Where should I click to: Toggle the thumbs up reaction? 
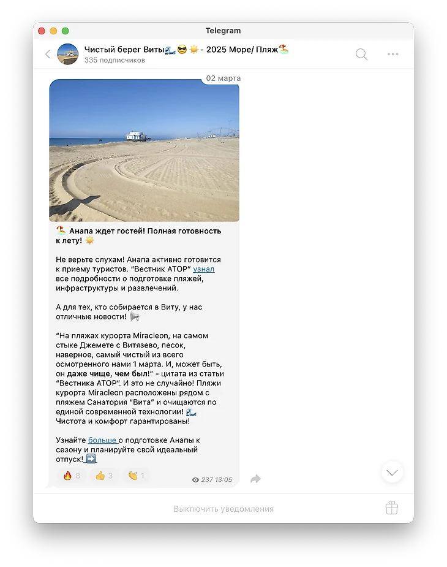(104, 476)
